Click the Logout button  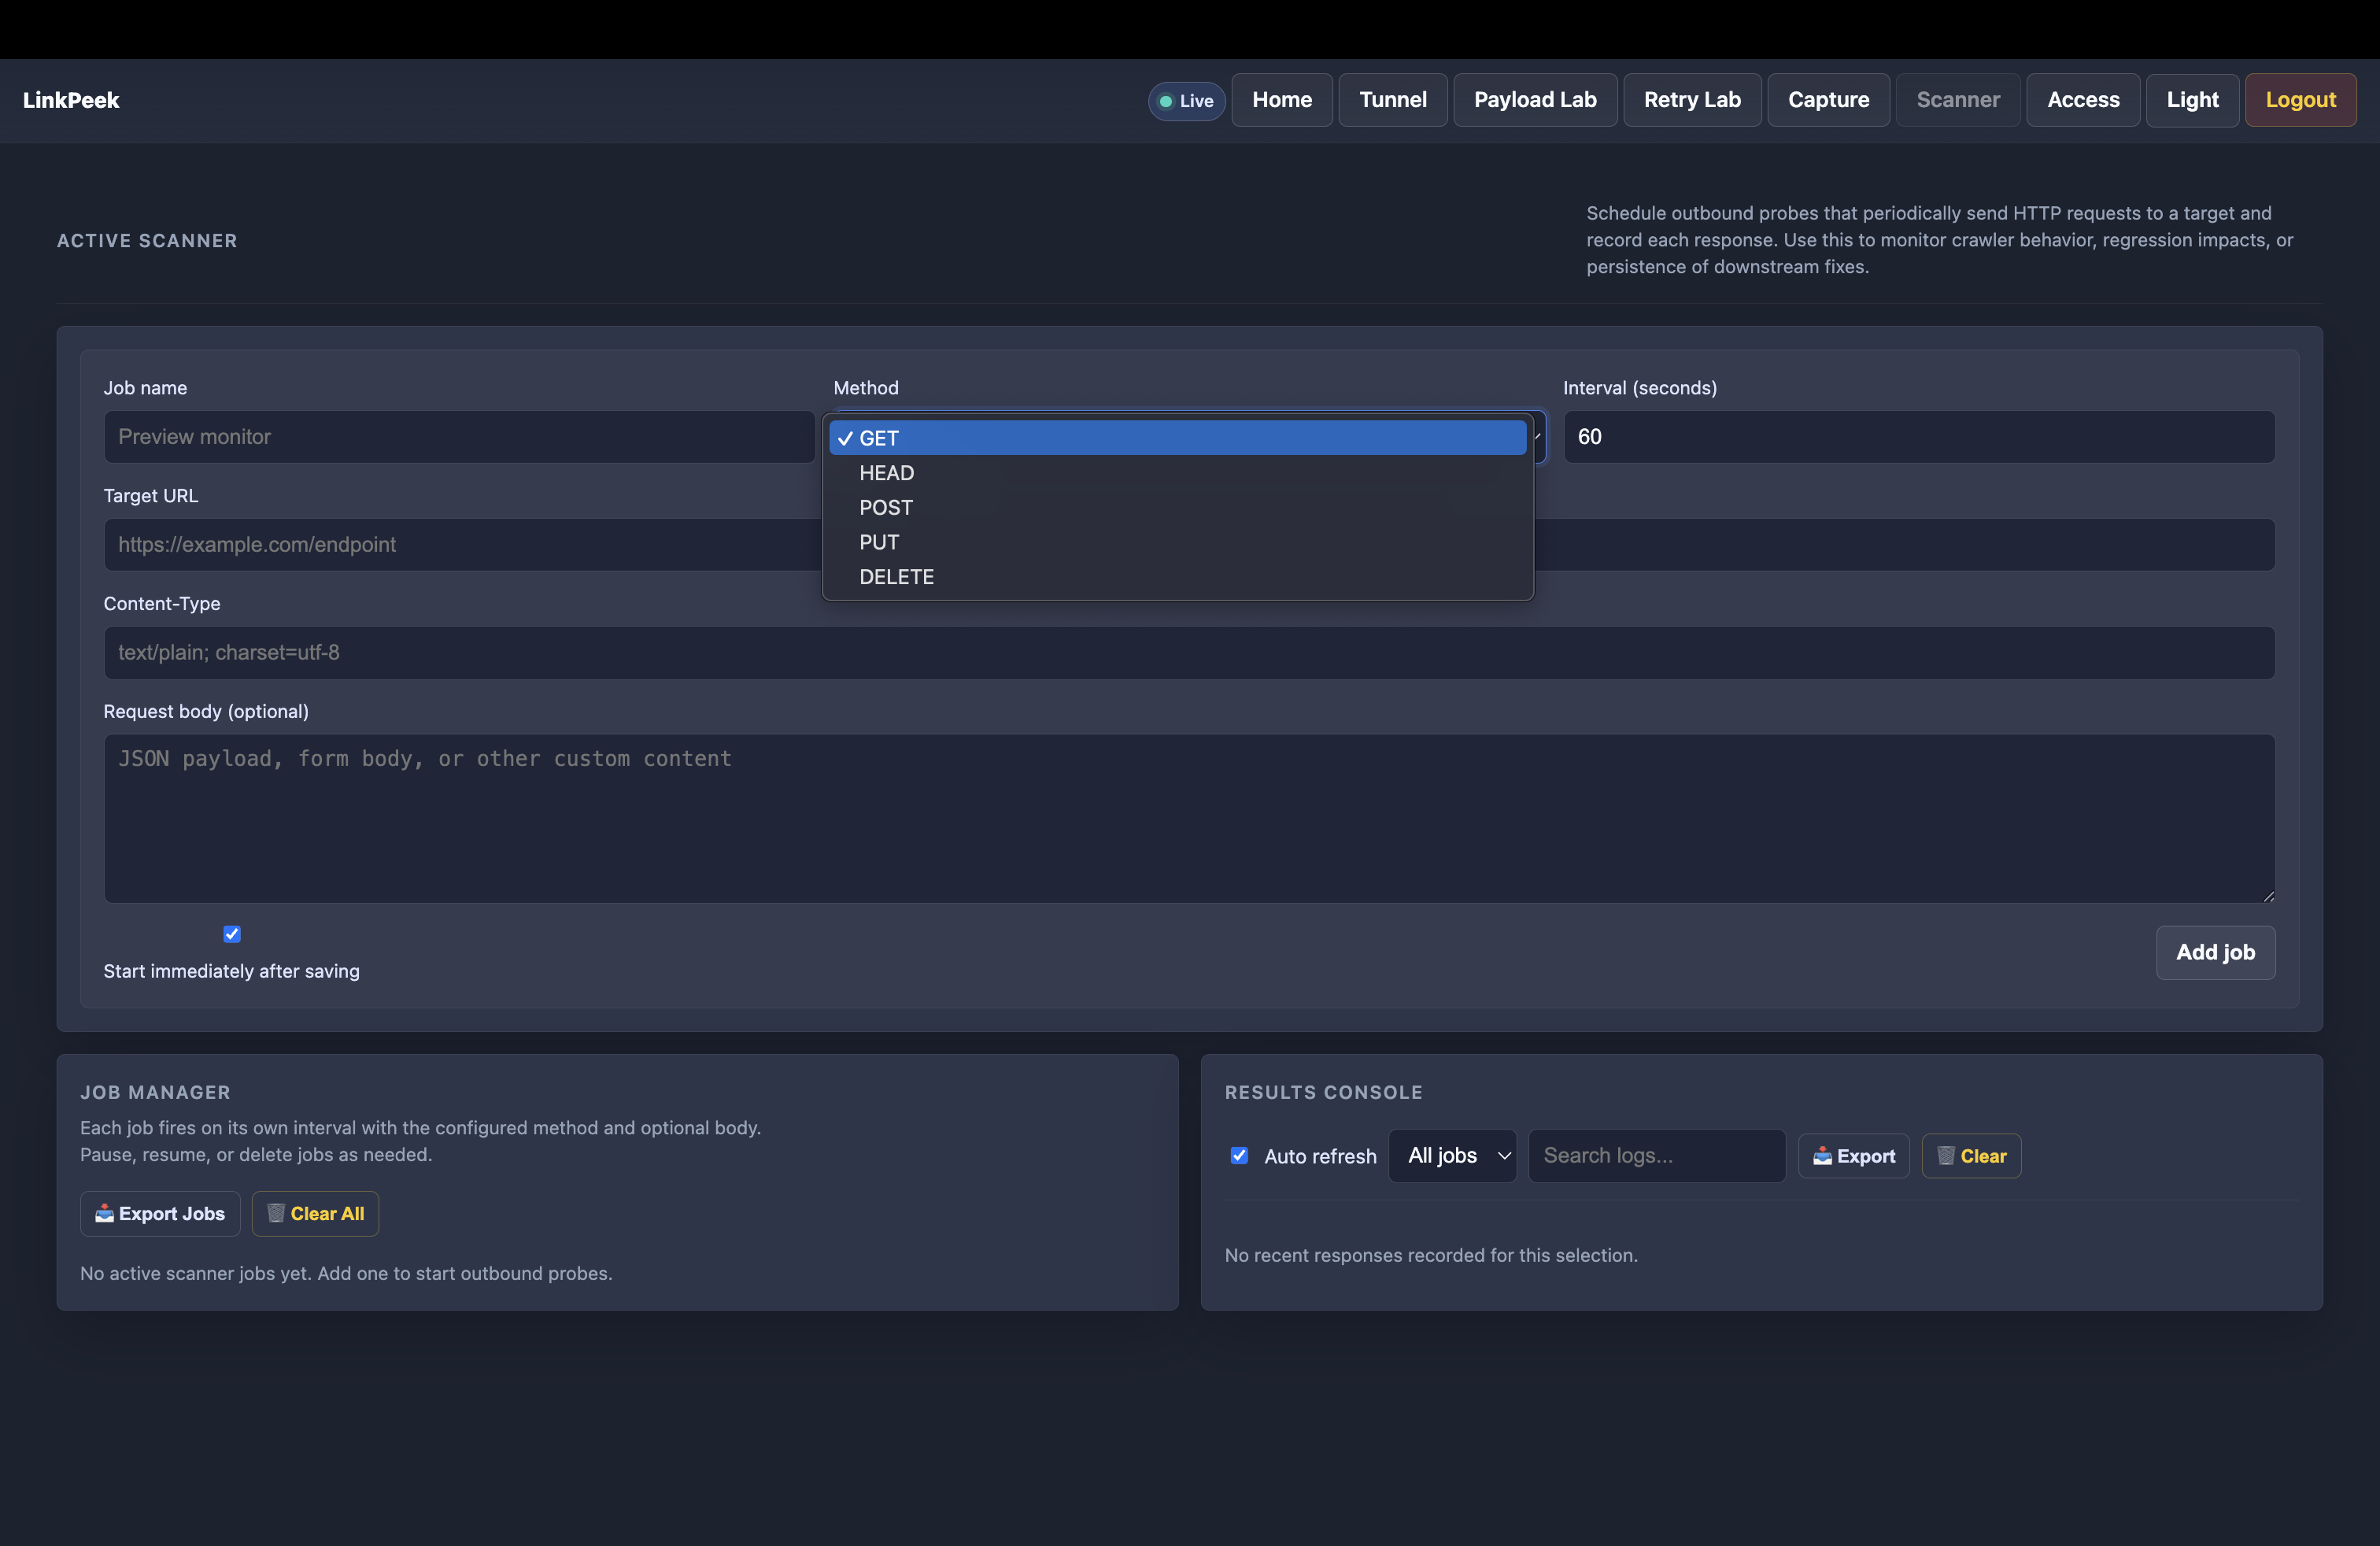2301,100
